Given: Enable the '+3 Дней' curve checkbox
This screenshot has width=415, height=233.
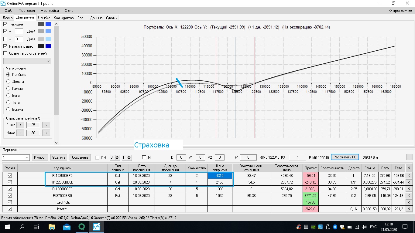Looking at the screenshot, I should [x=5, y=39].
